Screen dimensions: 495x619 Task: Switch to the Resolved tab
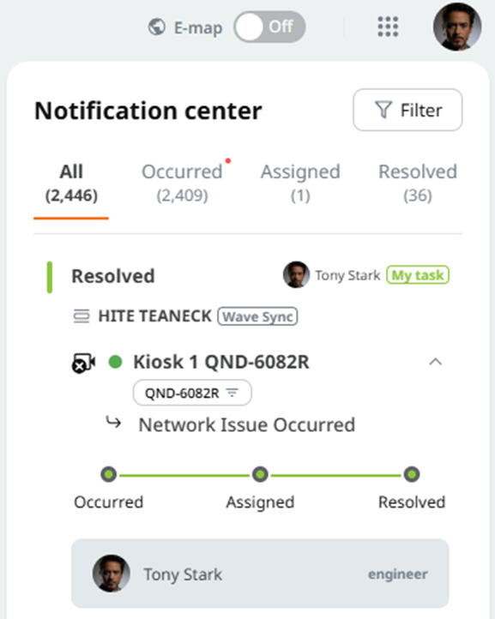coord(418,183)
